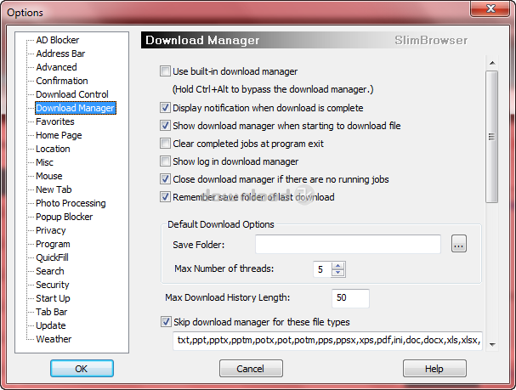Go to Tab Bar options
This screenshot has width=516, height=390.
51,312
